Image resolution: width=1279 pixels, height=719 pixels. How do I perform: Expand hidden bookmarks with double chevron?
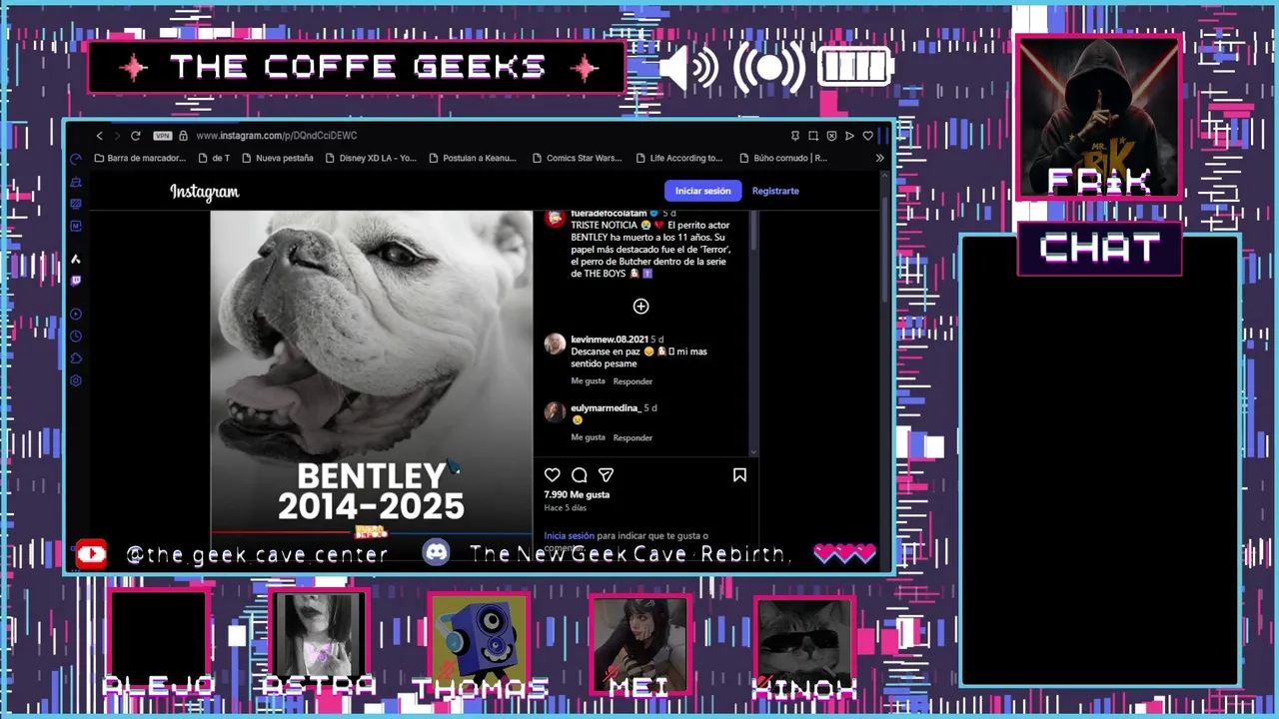[x=879, y=158]
